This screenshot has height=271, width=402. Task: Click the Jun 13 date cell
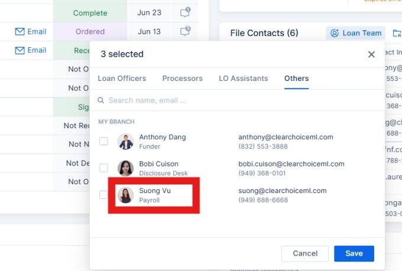[x=149, y=31]
